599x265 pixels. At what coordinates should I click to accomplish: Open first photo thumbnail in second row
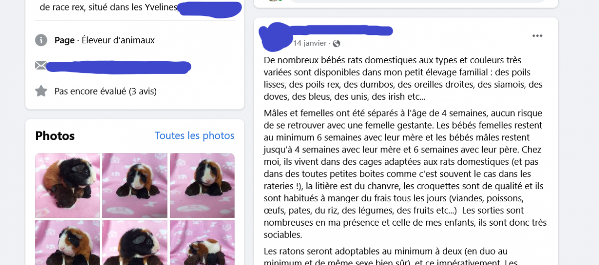click(x=67, y=243)
